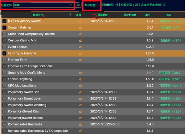Sort by the 模组名称 column header
185x134 pixels.
38,15
